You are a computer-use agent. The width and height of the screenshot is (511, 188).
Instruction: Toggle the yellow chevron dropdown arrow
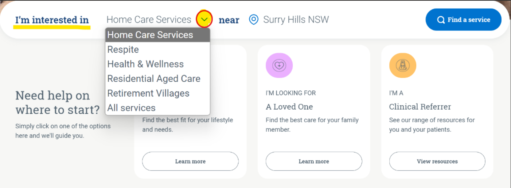(204, 19)
